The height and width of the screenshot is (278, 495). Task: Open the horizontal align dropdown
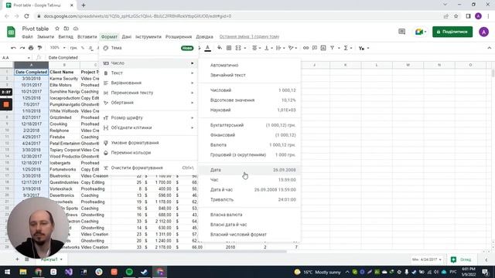click(x=256, y=48)
